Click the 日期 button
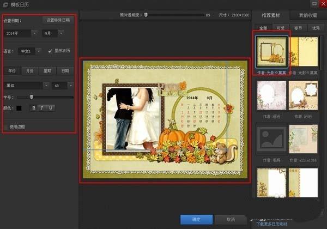 point(65,71)
